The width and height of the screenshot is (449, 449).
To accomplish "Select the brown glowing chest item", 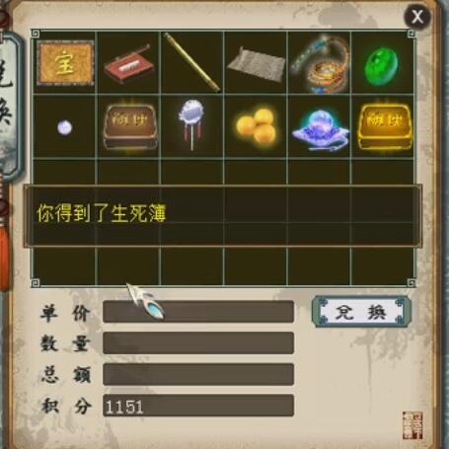I will click(x=129, y=126).
